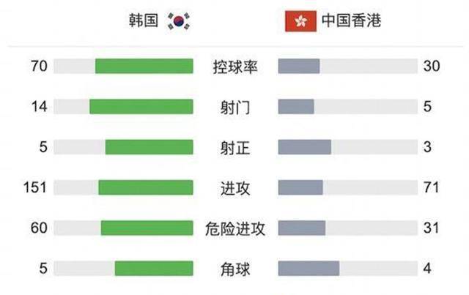Screen dimensions: 469x295
Task: Click Korea's green attacks bar showing 151
Action: coord(146,187)
